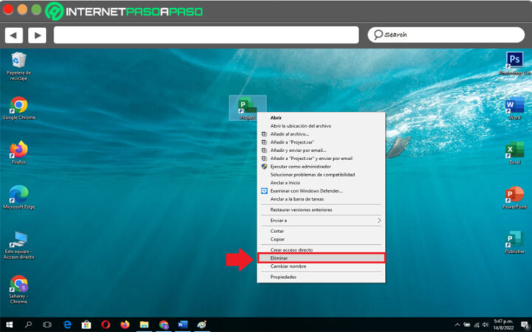532x332 pixels.
Task: Open Task View from the taskbar
Action: pos(47,325)
